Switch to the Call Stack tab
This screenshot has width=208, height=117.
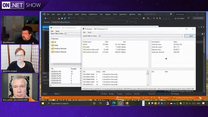[x=104, y=94]
